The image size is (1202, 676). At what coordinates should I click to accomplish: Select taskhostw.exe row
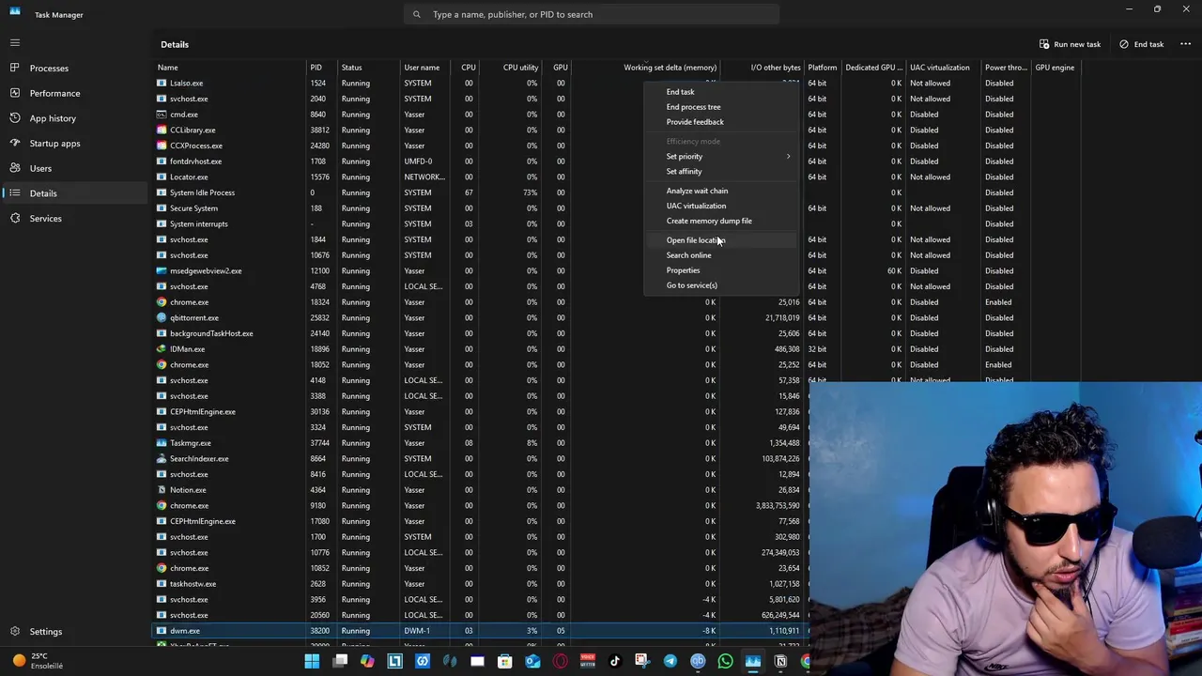pos(481,584)
